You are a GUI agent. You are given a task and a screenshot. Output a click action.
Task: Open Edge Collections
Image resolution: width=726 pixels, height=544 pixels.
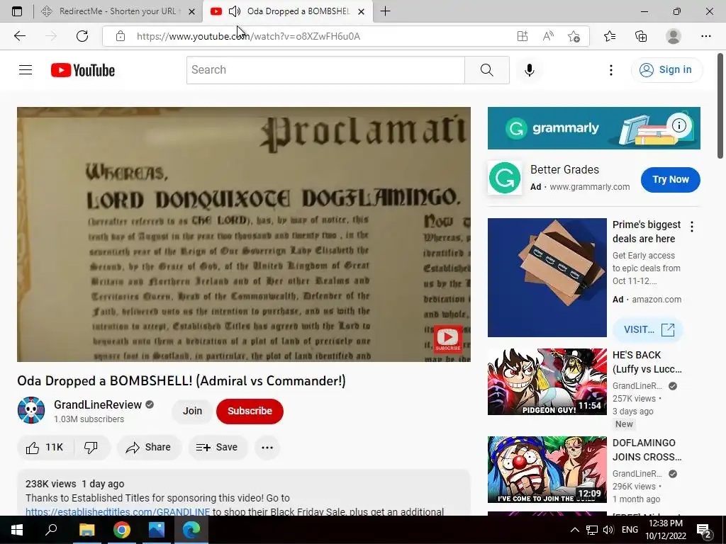tap(641, 36)
